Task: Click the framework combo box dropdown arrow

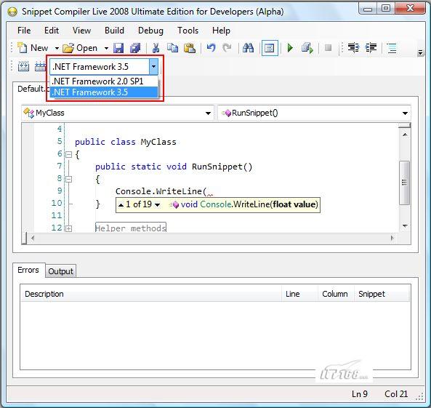Action: tap(153, 67)
